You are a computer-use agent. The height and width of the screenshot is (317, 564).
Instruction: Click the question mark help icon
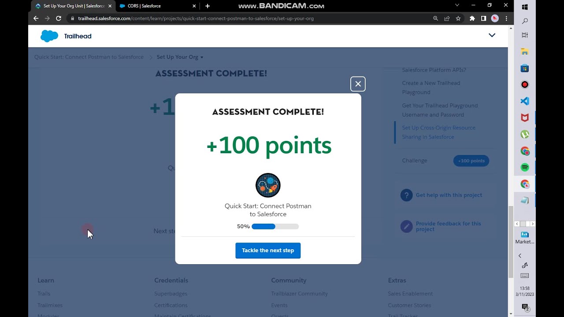[406, 195]
